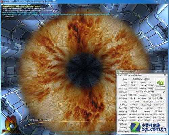Image resolution: width=169 pixels, height=135 pixels.
Task: Click the Memory field in GPU Clock row
Action: [147, 117]
